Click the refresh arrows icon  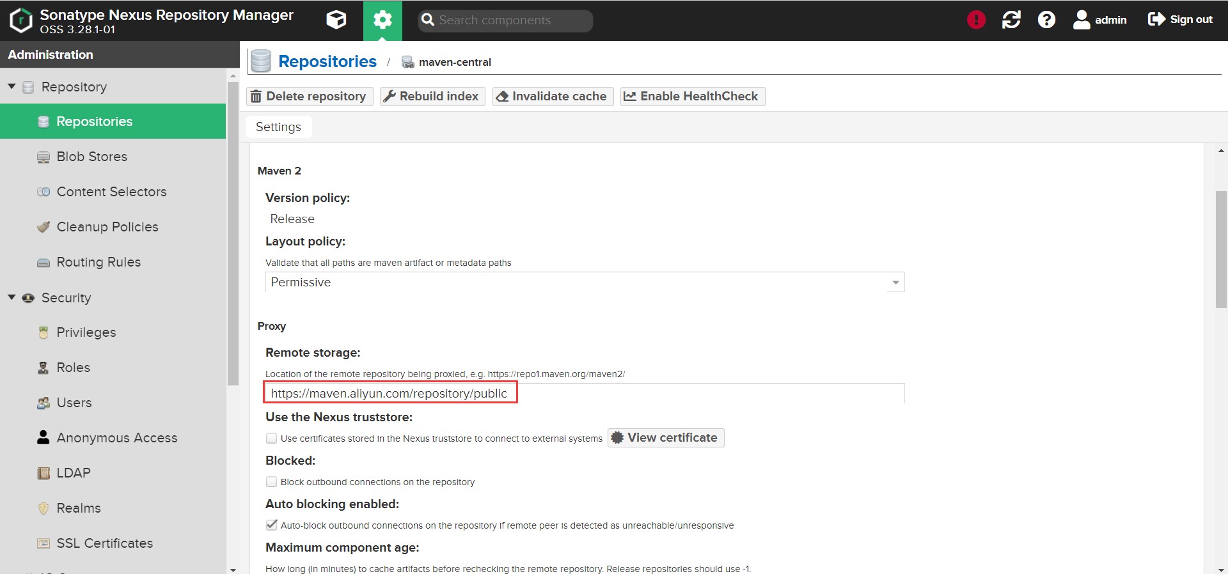(x=1011, y=20)
